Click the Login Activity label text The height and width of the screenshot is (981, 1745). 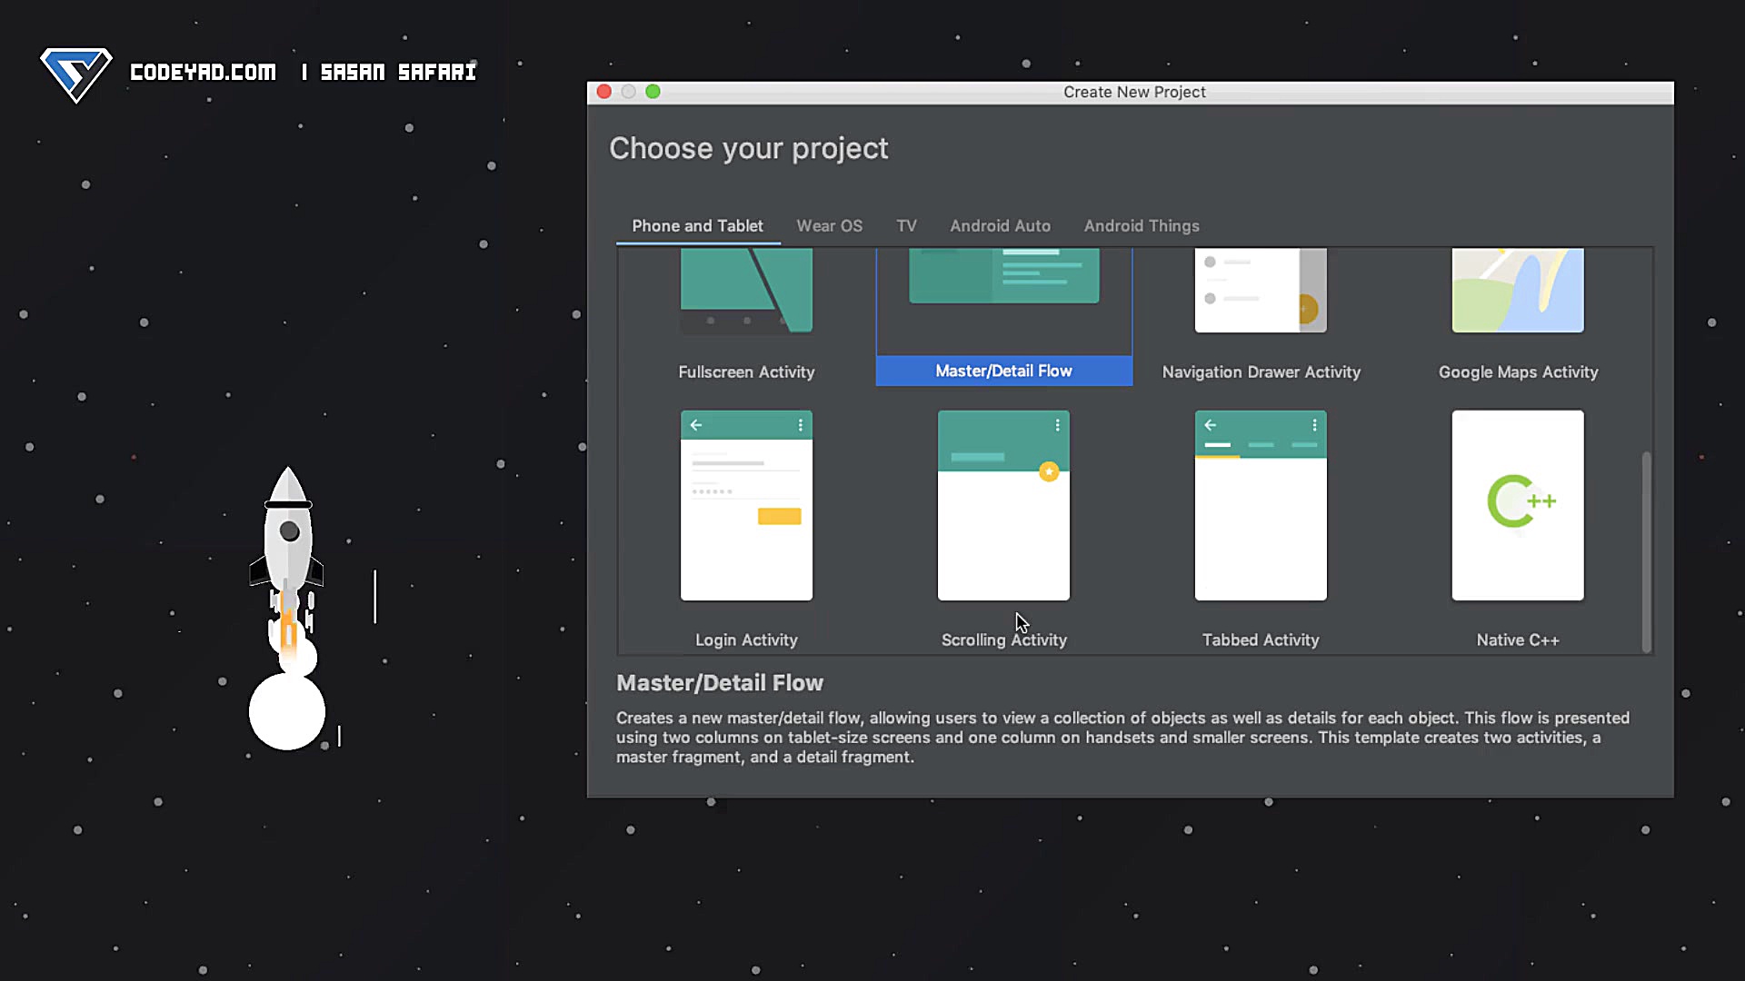coord(746,640)
